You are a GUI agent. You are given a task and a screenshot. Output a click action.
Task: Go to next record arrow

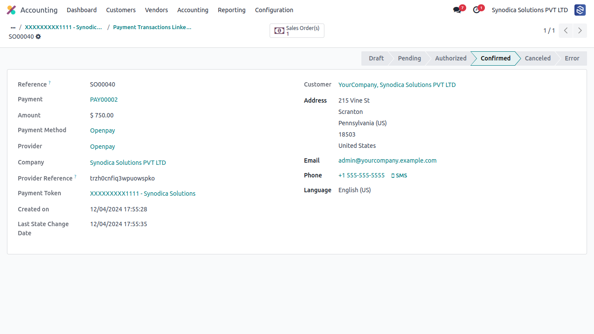click(x=580, y=30)
